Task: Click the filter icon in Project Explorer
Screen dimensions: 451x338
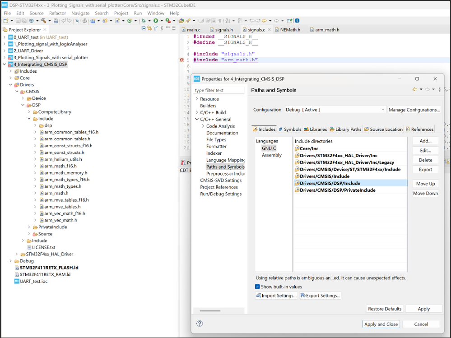Action: (155, 29)
